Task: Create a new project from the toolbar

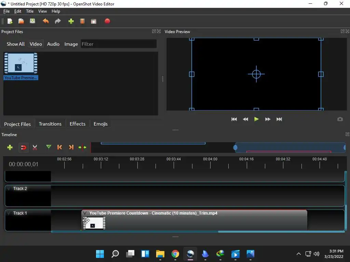Action: [x=10, y=21]
